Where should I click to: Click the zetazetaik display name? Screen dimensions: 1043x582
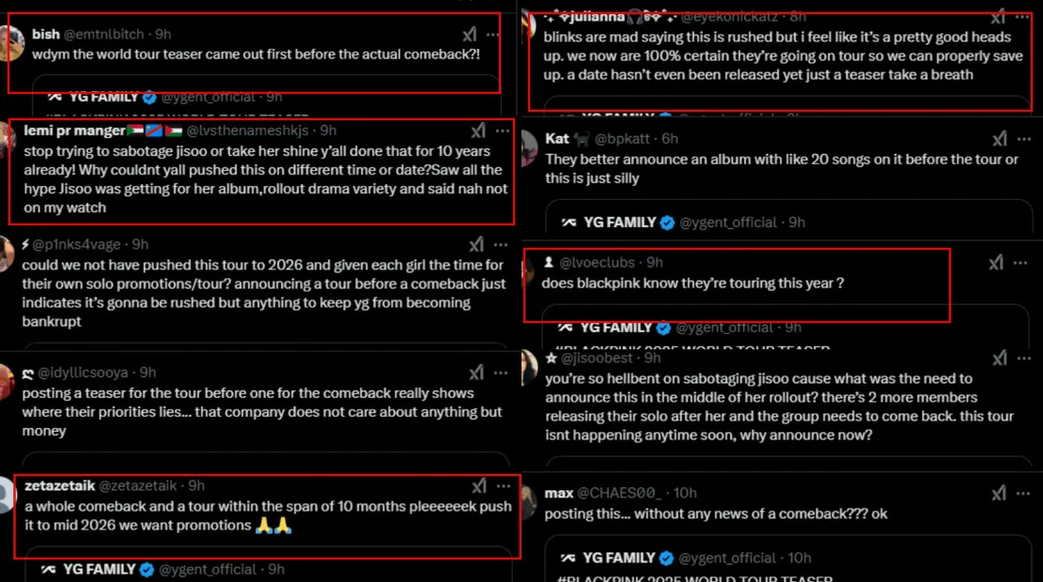[58, 485]
